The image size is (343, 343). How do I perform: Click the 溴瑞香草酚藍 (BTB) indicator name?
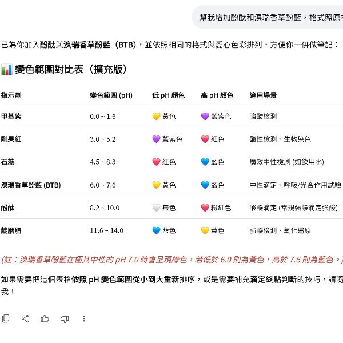click(x=31, y=185)
